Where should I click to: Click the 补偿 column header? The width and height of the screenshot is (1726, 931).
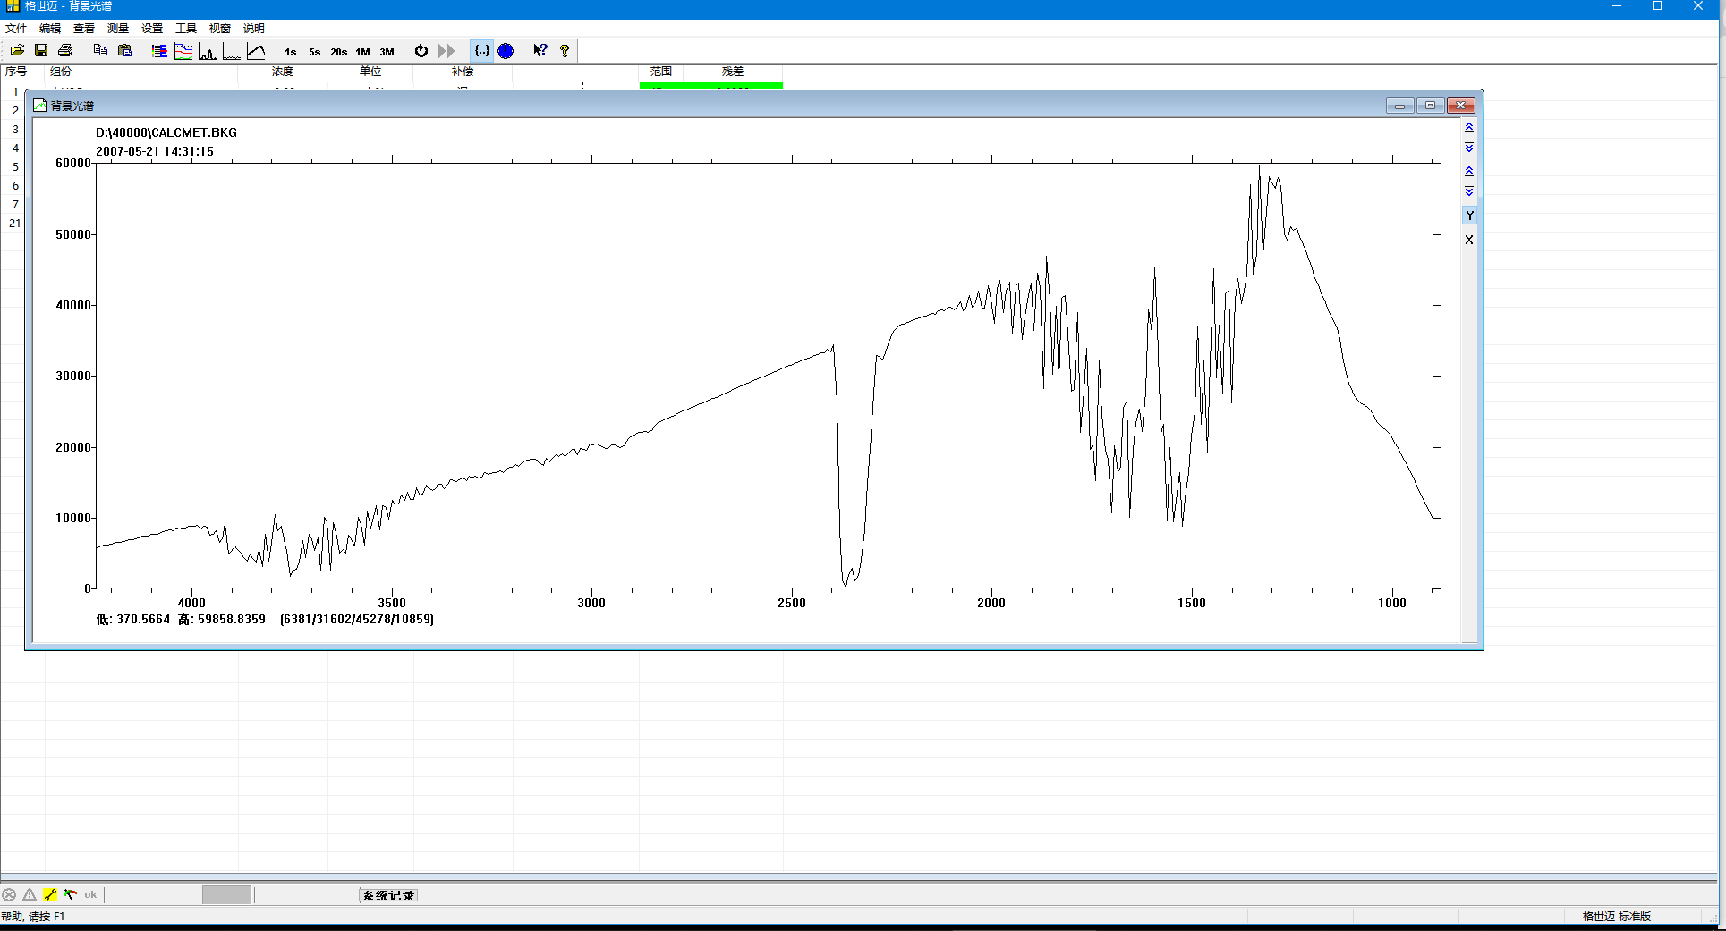[x=463, y=72]
